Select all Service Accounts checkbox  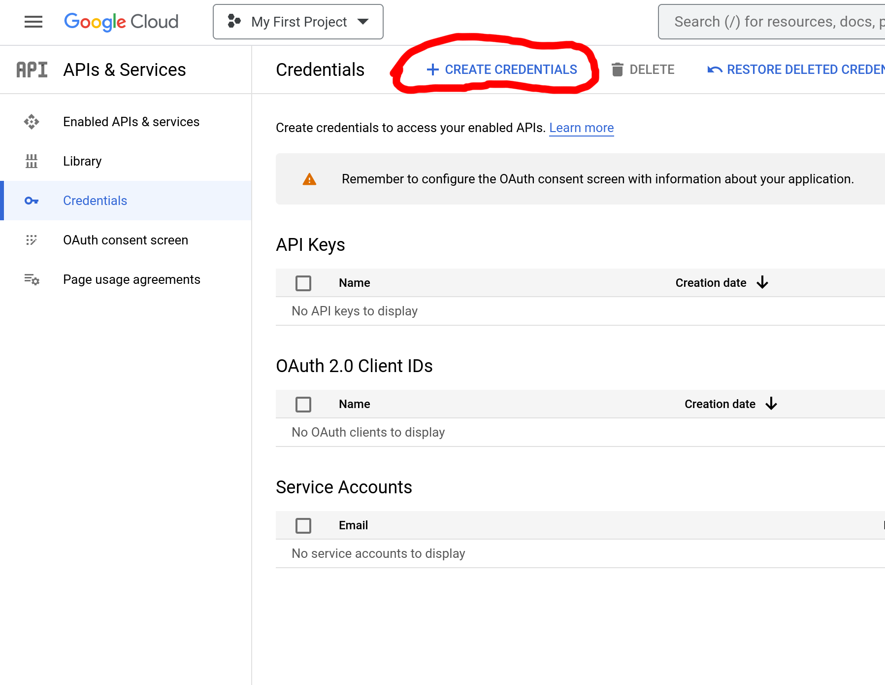click(303, 525)
